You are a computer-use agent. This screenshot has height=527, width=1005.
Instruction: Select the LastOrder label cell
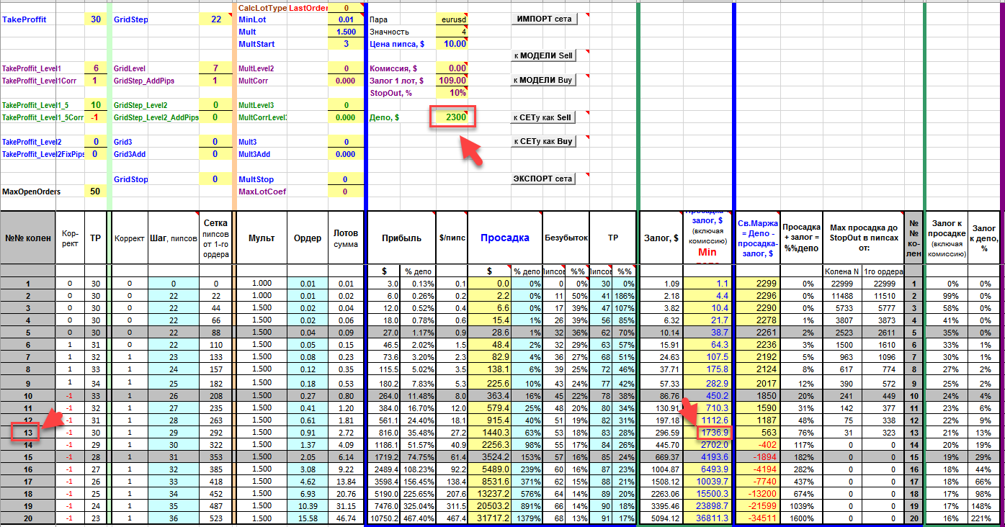pos(307,7)
